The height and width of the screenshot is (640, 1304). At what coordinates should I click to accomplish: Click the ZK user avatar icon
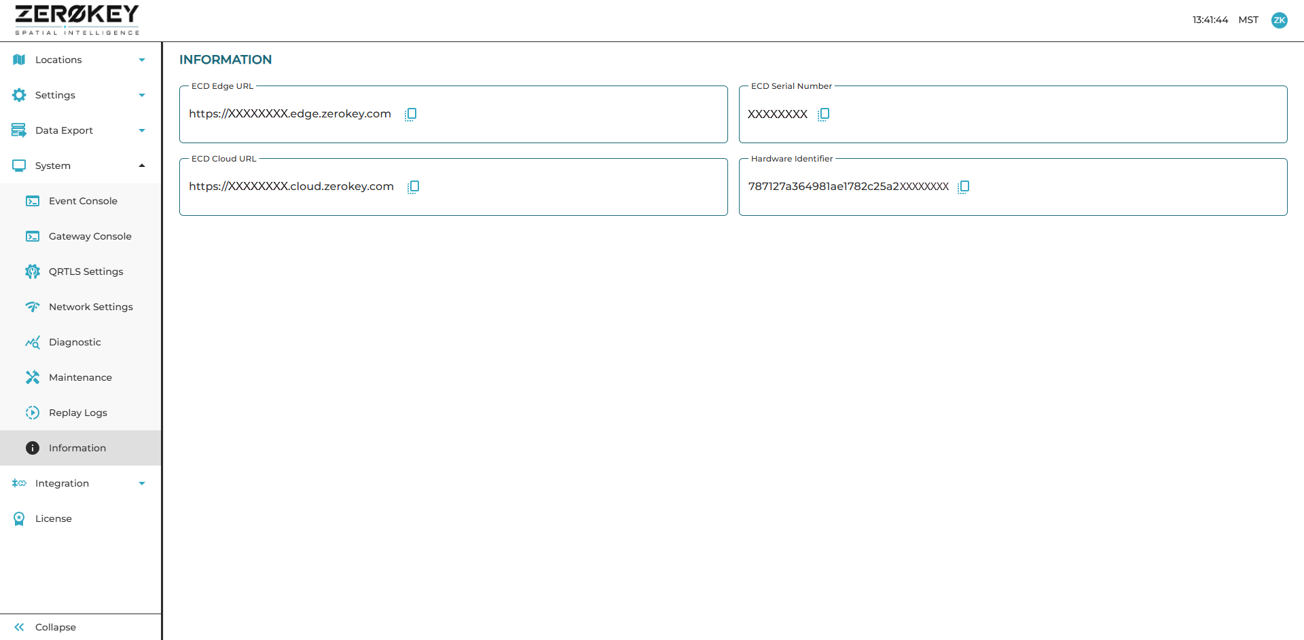[x=1279, y=20]
